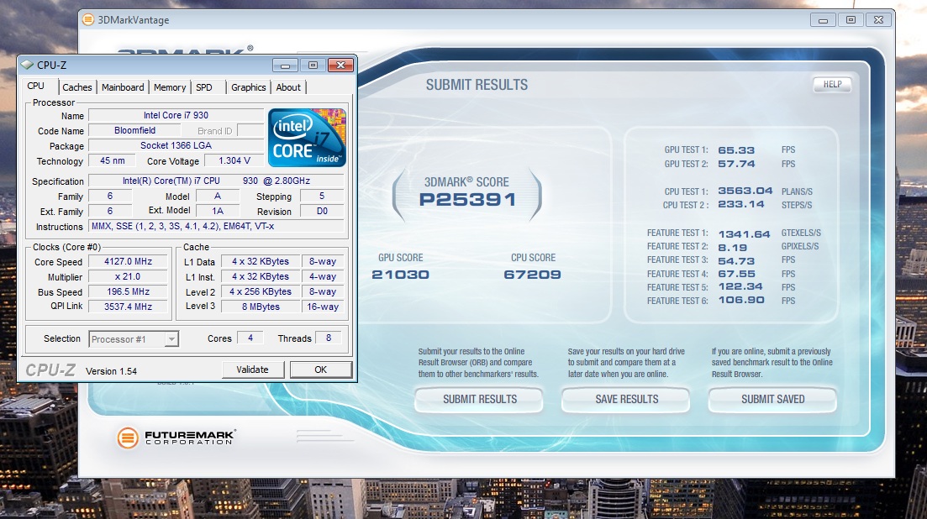Image resolution: width=927 pixels, height=519 pixels.
Task: Minimize the 3DMarkVantage window
Action: 822,19
